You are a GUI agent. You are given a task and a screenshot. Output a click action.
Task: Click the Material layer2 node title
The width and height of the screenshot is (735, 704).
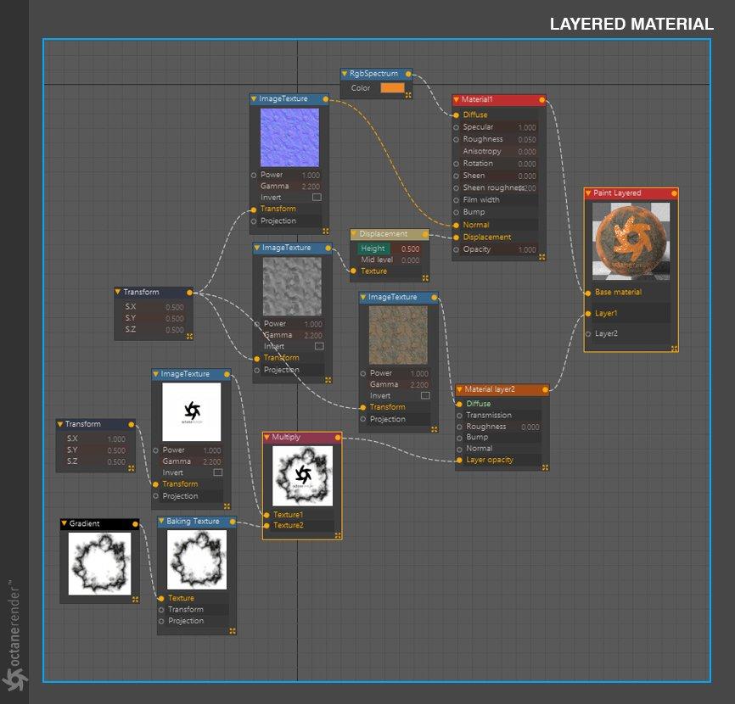pos(490,389)
